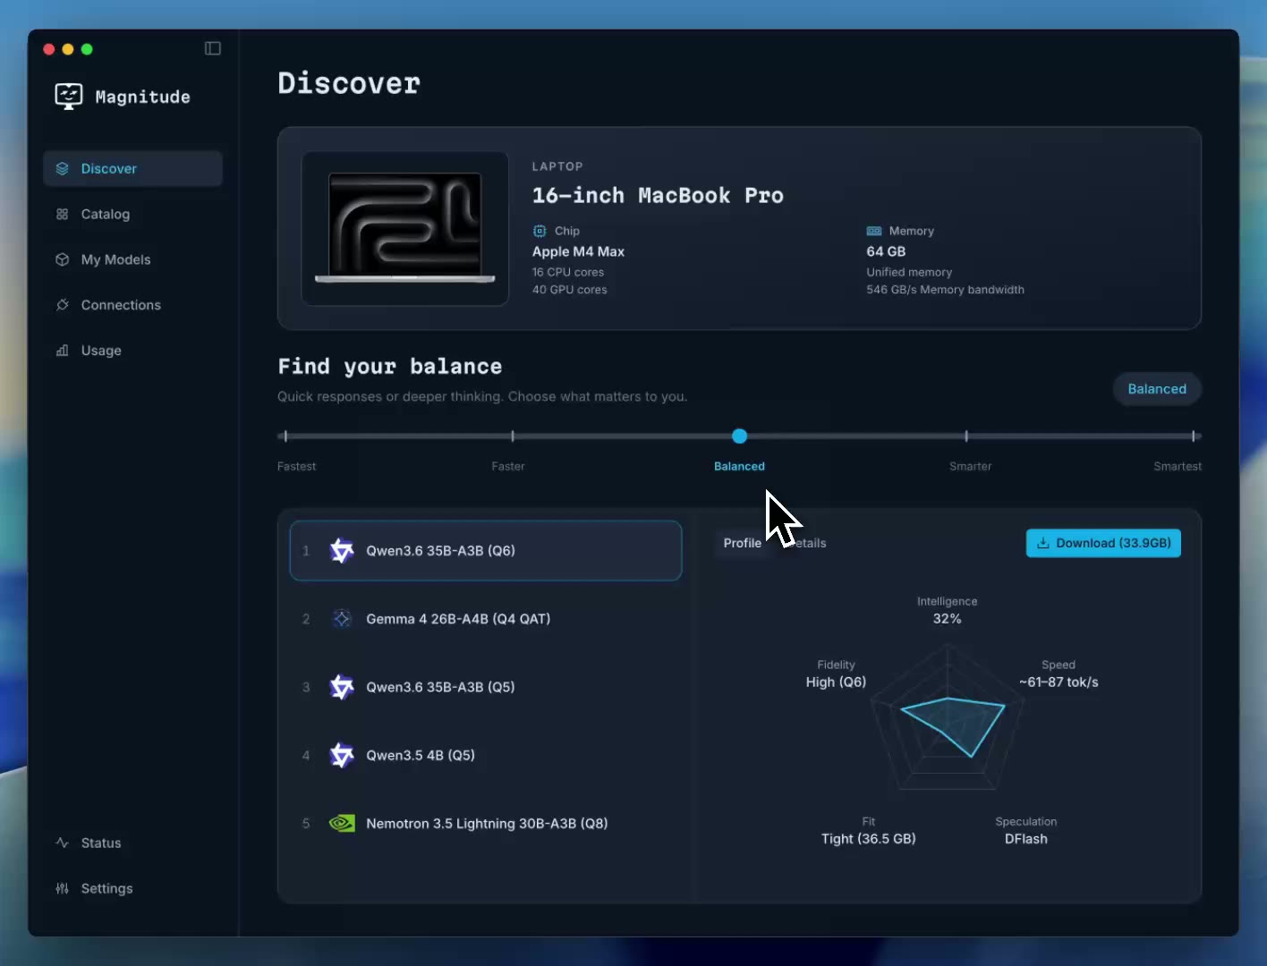Click the Balanced slider handle
The image size is (1267, 966).
pyautogui.click(x=739, y=436)
